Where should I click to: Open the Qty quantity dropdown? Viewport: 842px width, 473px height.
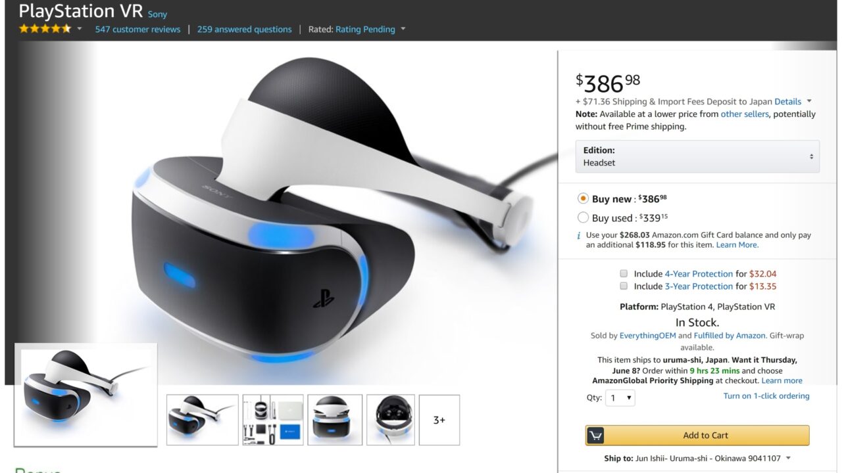(620, 397)
